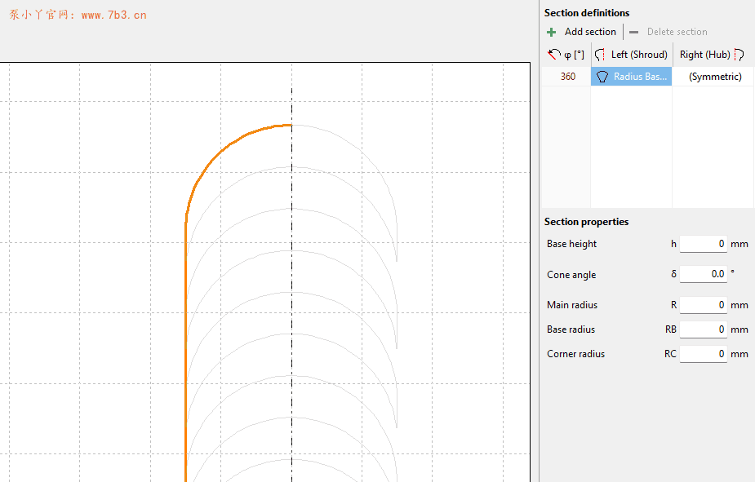Click the green plus Add section icon

(x=552, y=32)
